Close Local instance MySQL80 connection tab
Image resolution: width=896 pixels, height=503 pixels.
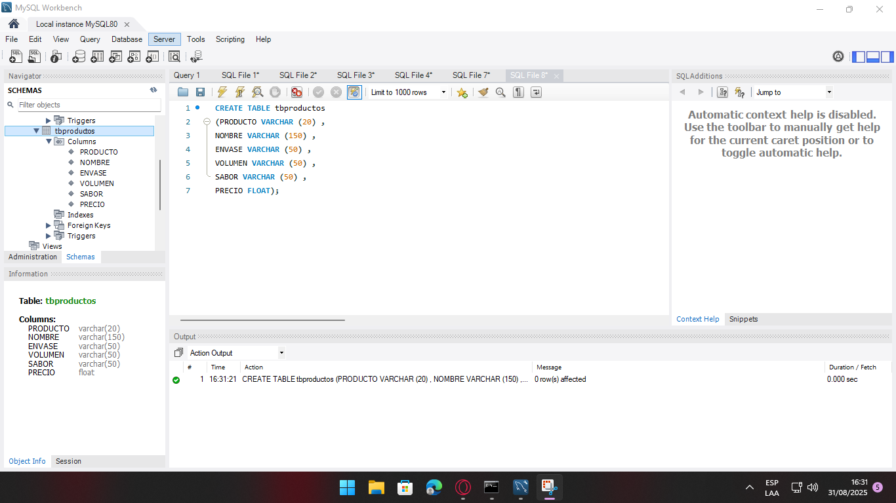[x=127, y=24]
